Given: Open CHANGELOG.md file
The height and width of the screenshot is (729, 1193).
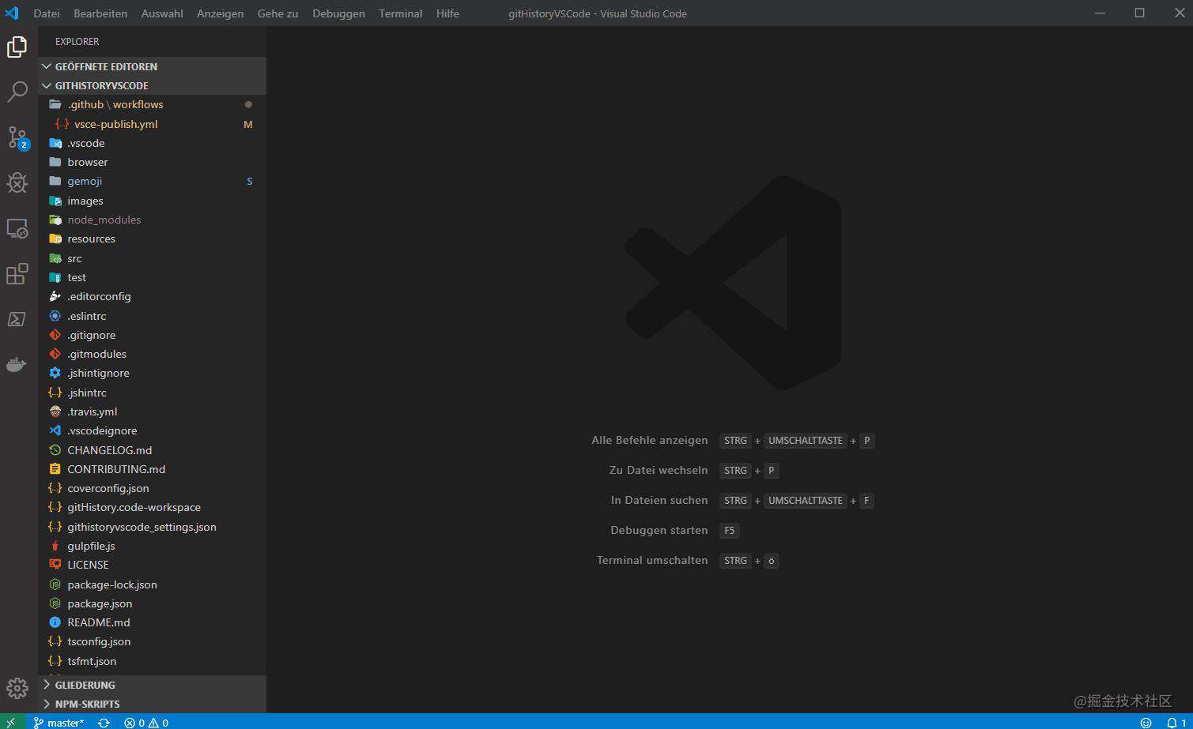Looking at the screenshot, I should click(x=152, y=450).
